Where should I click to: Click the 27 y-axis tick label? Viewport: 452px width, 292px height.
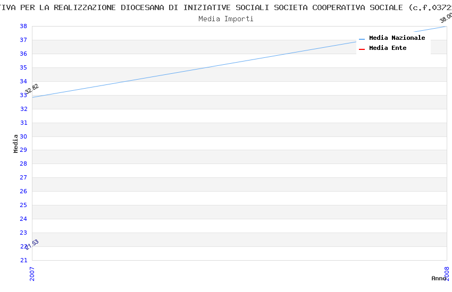point(23,178)
